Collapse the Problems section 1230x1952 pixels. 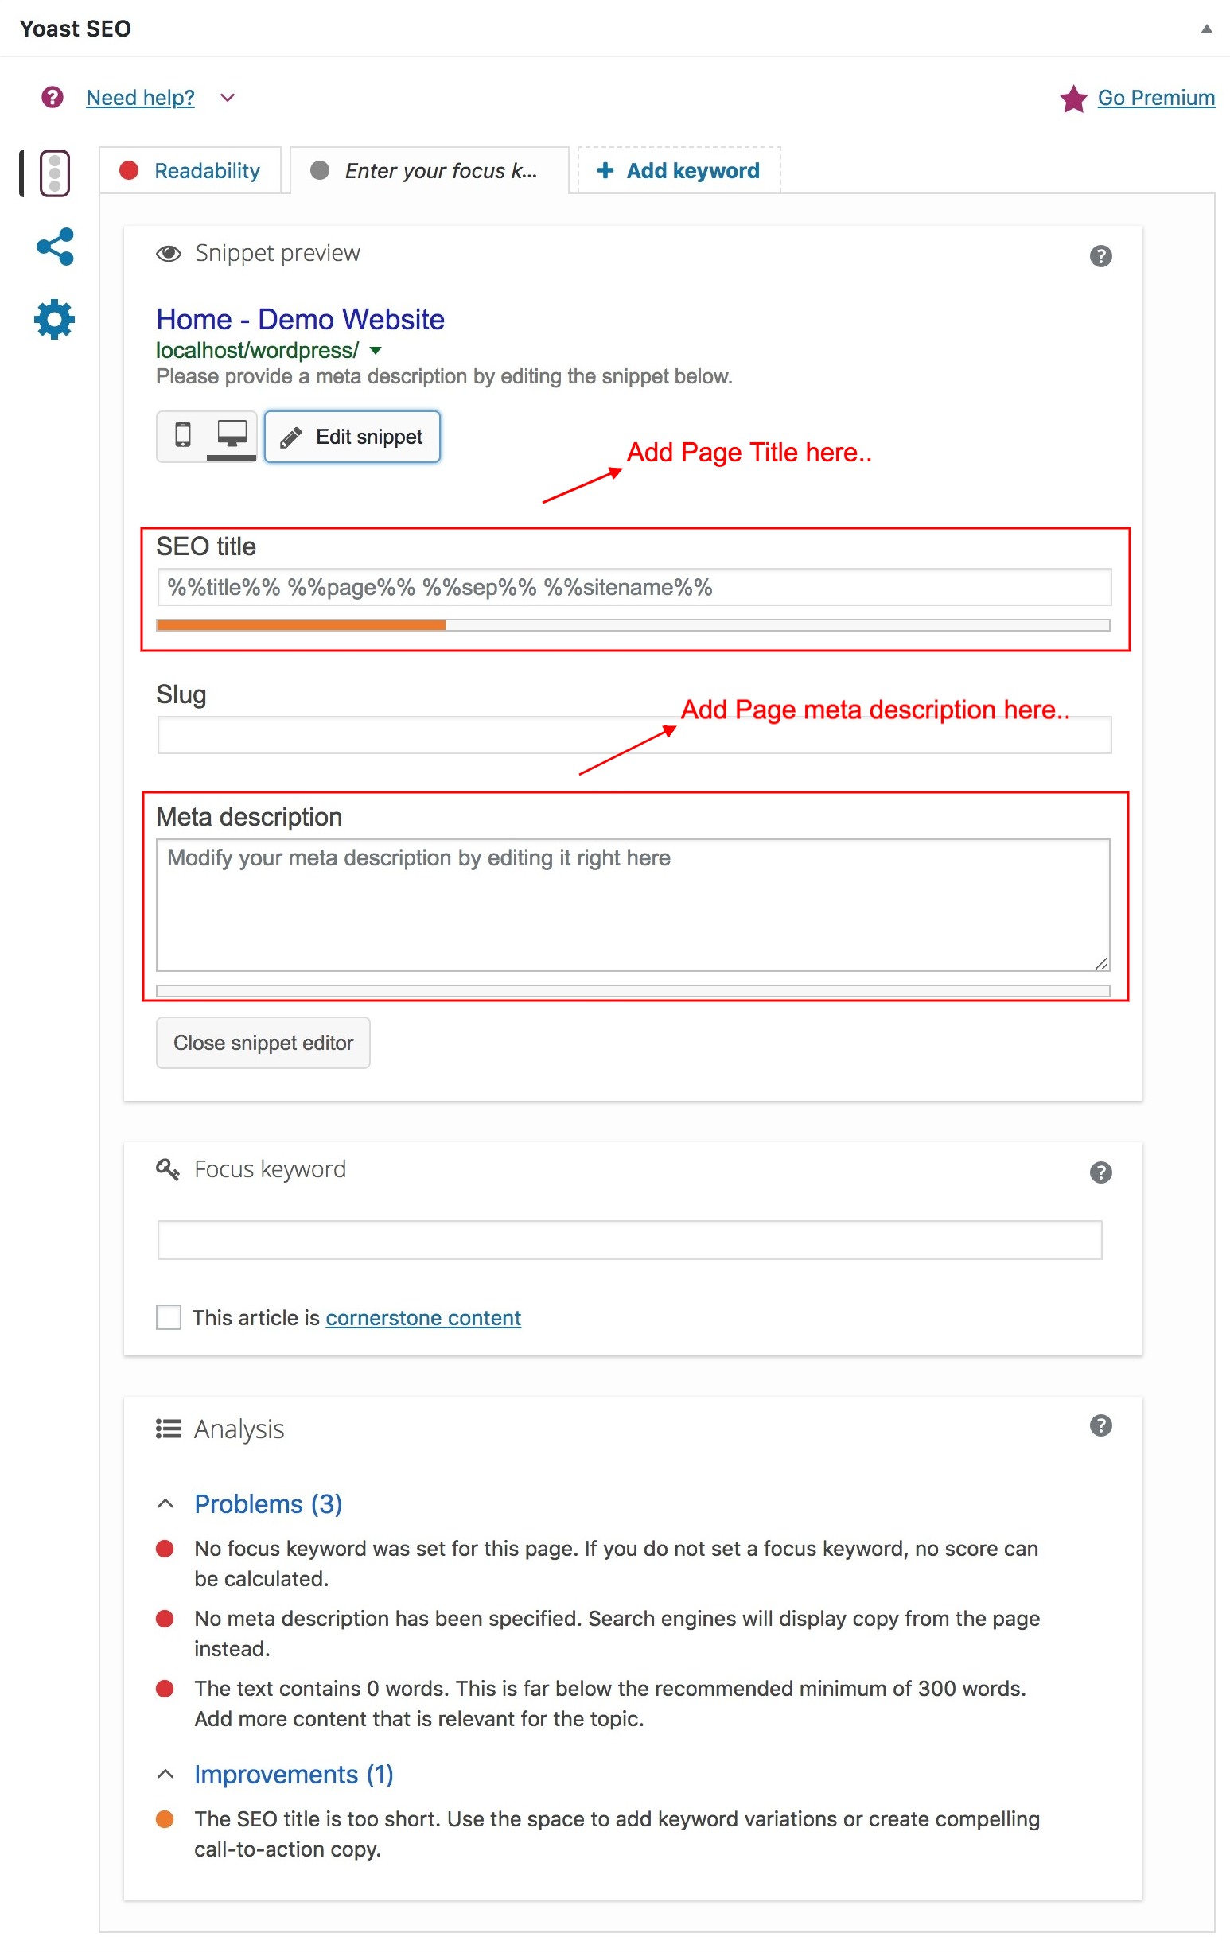[x=167, y=1503]
